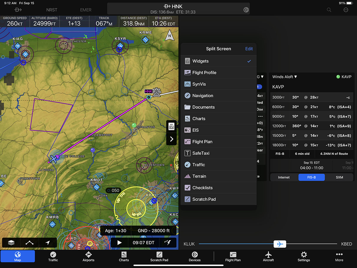357x268 pixels.
Task: Select EIS split screen option
Action: pos(218,130)
